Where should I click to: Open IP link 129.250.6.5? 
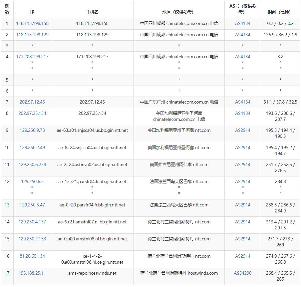(x=32, y=181)
